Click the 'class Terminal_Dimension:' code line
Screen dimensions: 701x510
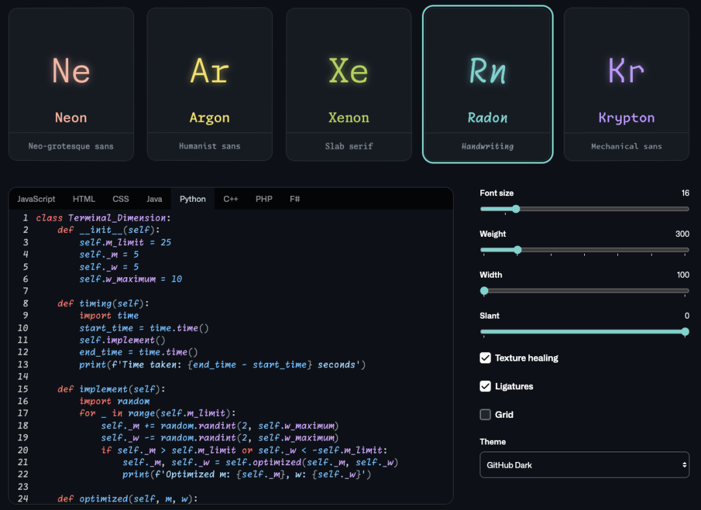tap(103, 217)
